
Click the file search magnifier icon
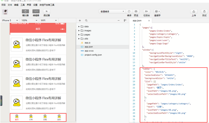pyautogui.click(x=86, y=20)
